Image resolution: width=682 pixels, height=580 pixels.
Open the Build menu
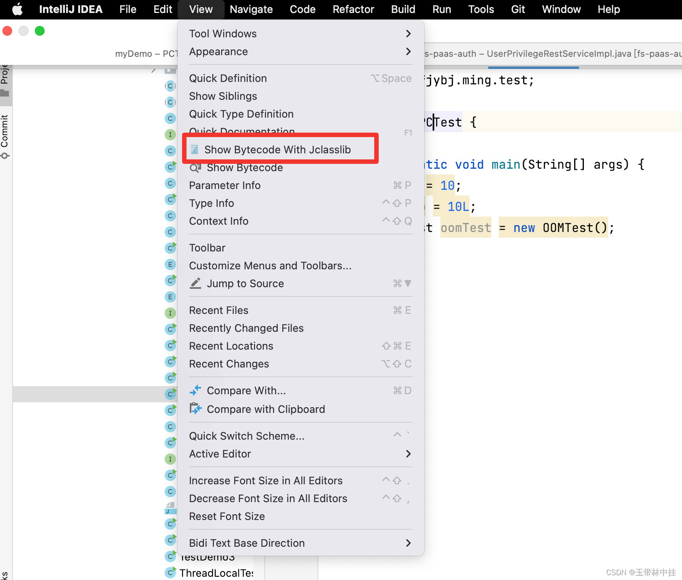coord(403,9)
